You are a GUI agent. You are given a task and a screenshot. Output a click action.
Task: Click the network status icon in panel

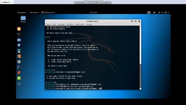159,13
